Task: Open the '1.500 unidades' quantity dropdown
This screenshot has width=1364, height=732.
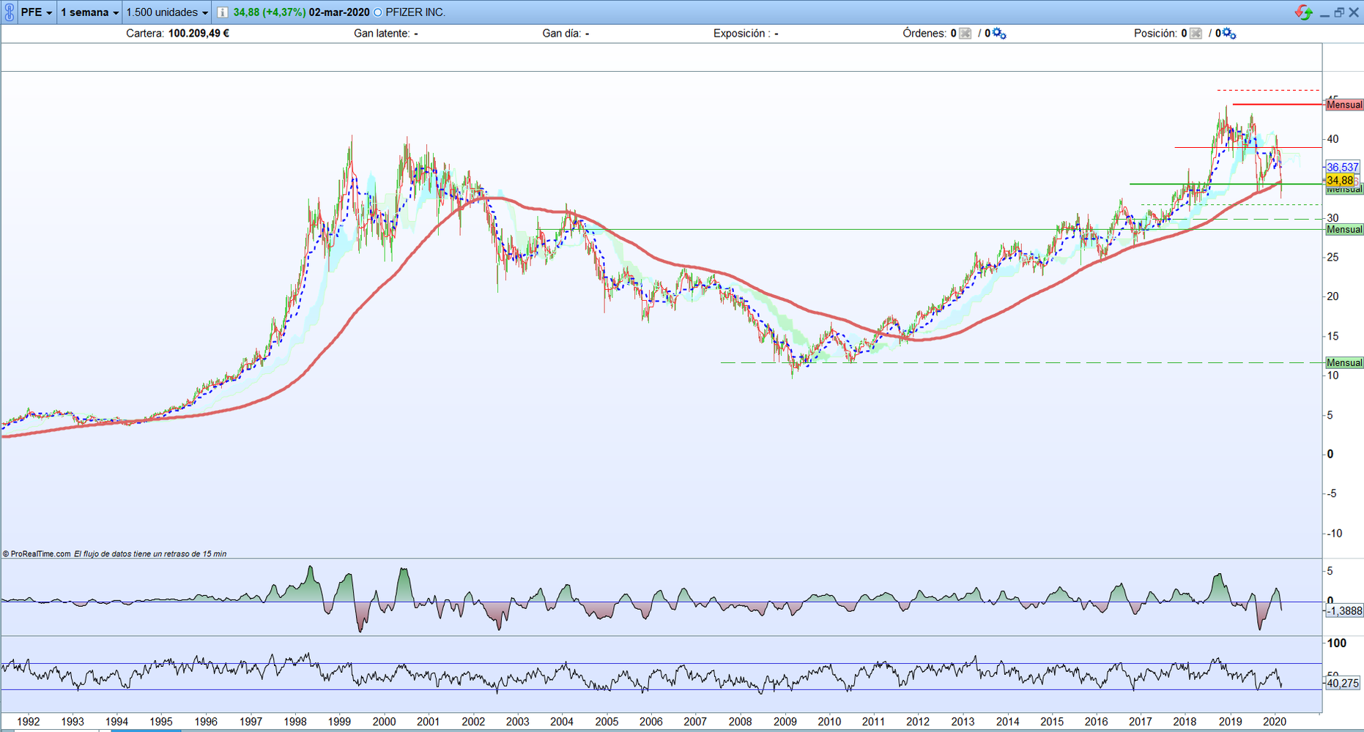Action: [167, 12]
